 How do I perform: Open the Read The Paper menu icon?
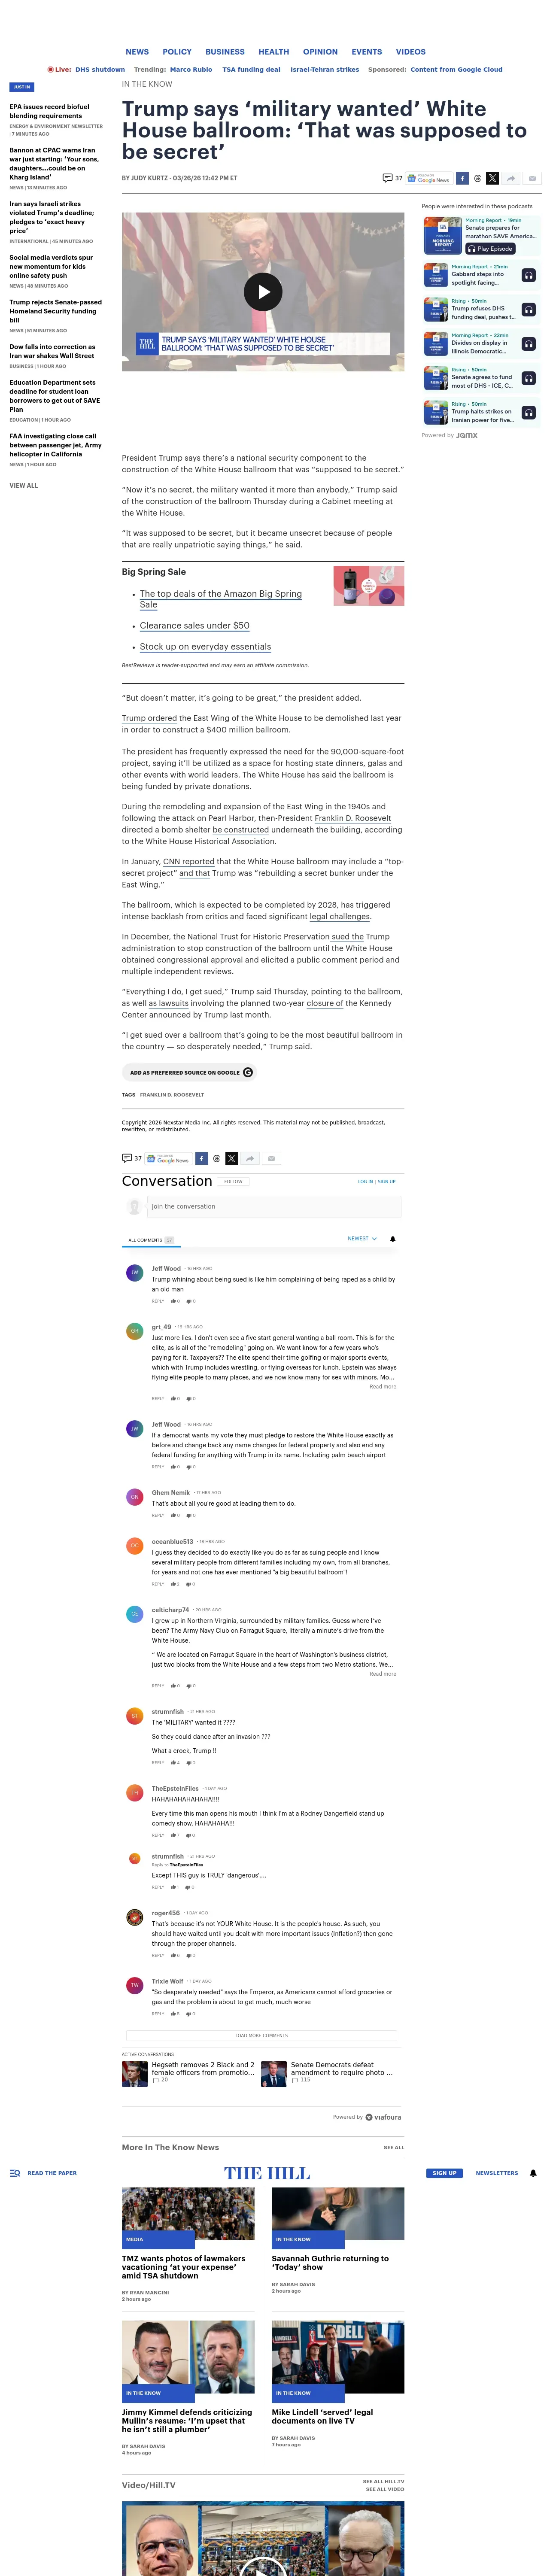(15, 2173)
